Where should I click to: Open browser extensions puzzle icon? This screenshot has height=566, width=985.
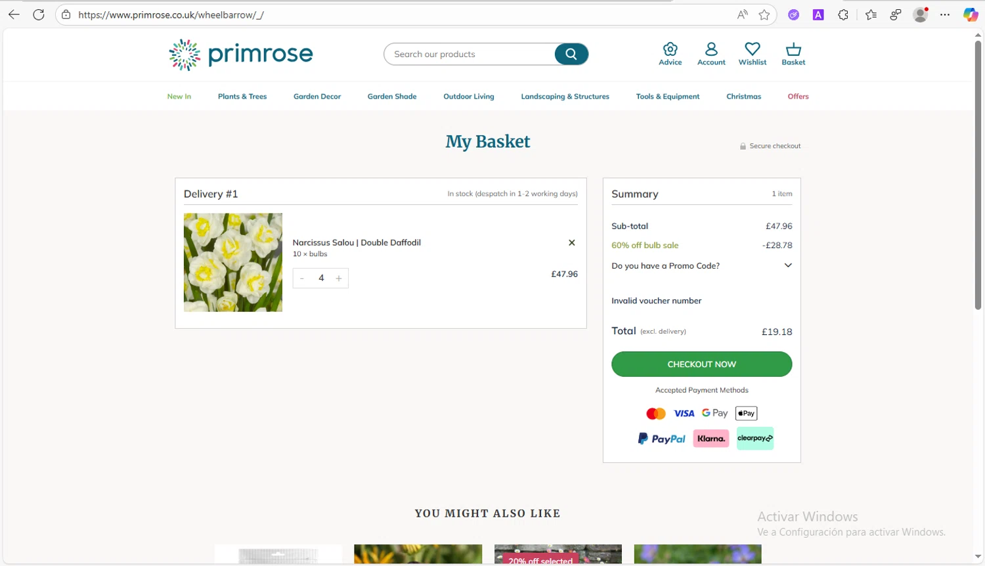click(843, 14)
